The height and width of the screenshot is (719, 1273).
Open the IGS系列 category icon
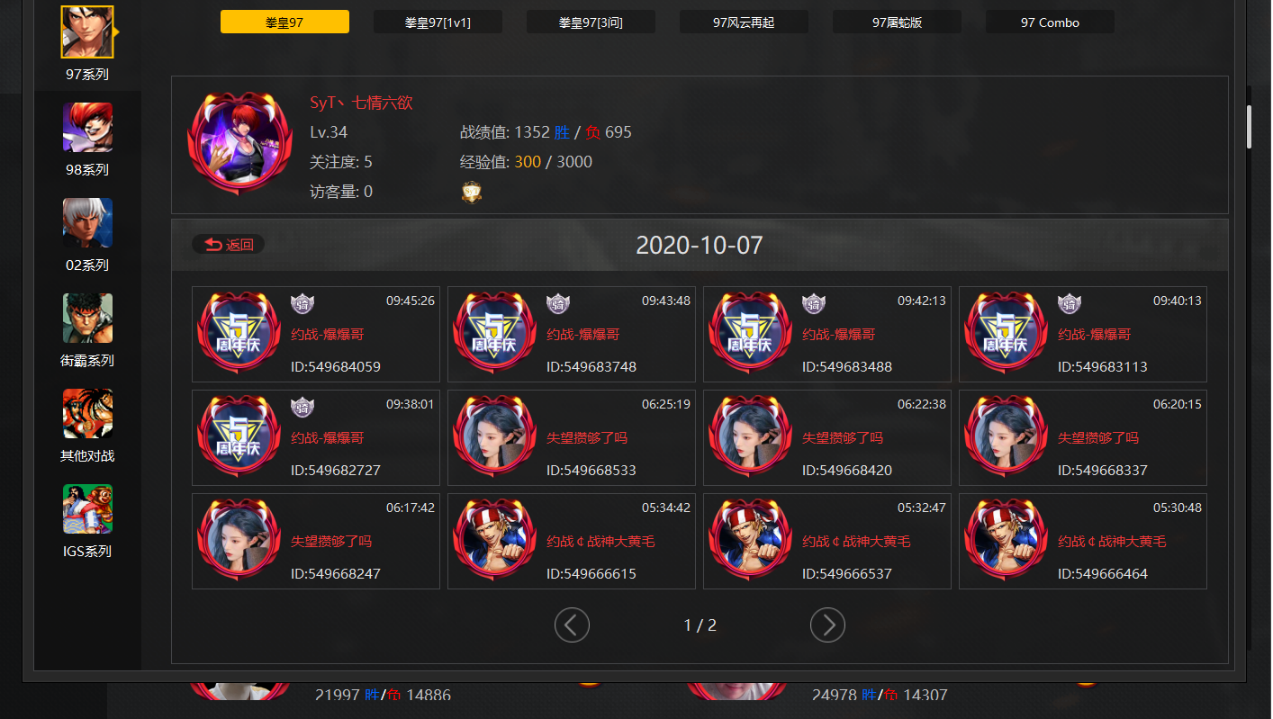[87, 508]
